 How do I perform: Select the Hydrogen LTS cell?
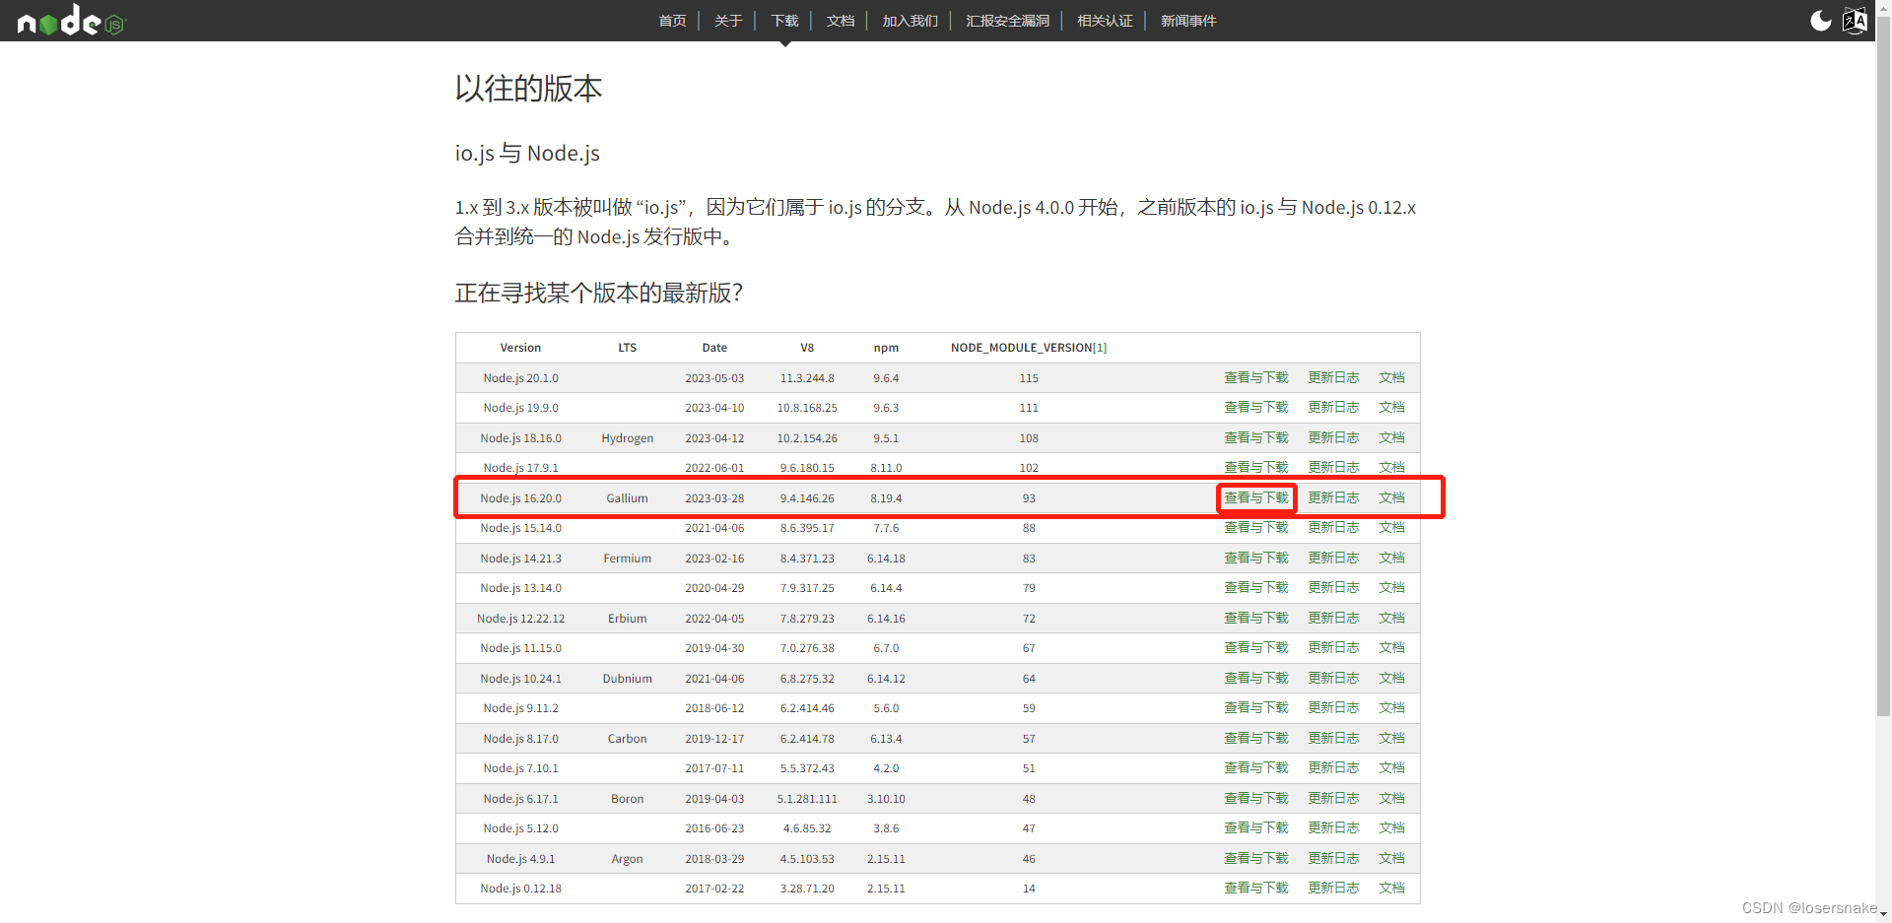coord(627,438)
